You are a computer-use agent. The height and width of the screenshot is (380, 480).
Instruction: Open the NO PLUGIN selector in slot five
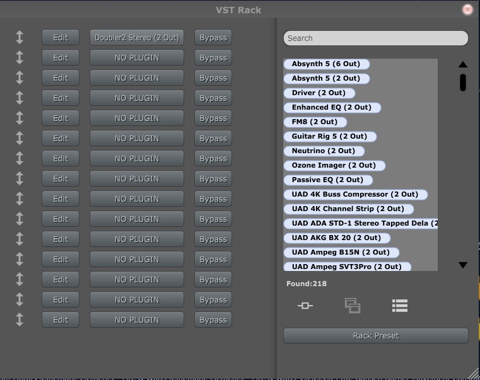click(x=137, y=118)
